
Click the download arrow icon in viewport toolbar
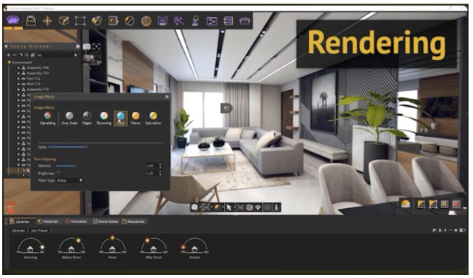point(276,207)
